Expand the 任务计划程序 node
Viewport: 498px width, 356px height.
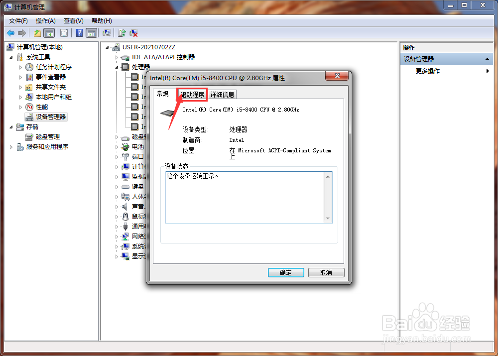pos(20,67)
